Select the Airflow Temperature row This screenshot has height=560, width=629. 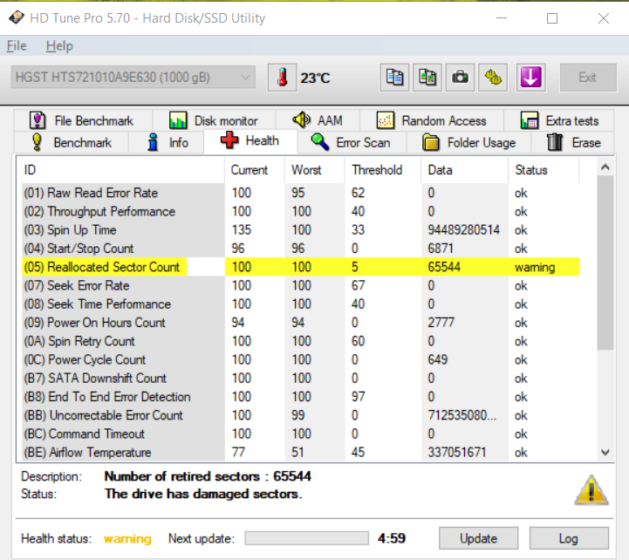[301, 452]
